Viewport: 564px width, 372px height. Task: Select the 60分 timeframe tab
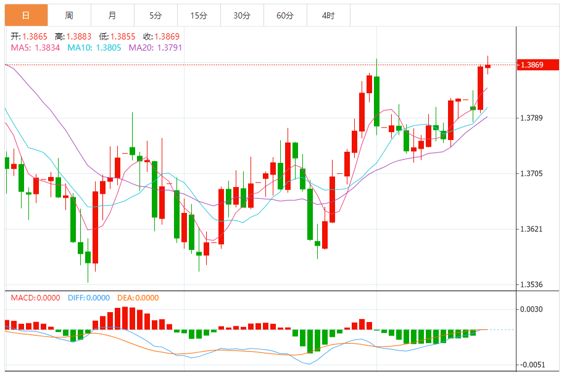point(285,15)
